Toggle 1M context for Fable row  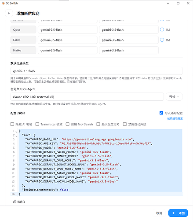click(162, 40)
